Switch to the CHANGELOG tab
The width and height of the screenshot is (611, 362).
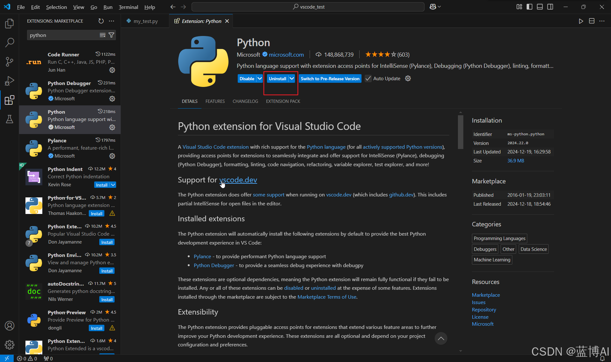point(245,101)
